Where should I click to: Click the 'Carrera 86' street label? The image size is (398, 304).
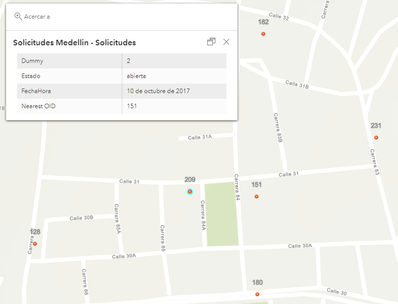pyautogui.click(x=85, y=282)
